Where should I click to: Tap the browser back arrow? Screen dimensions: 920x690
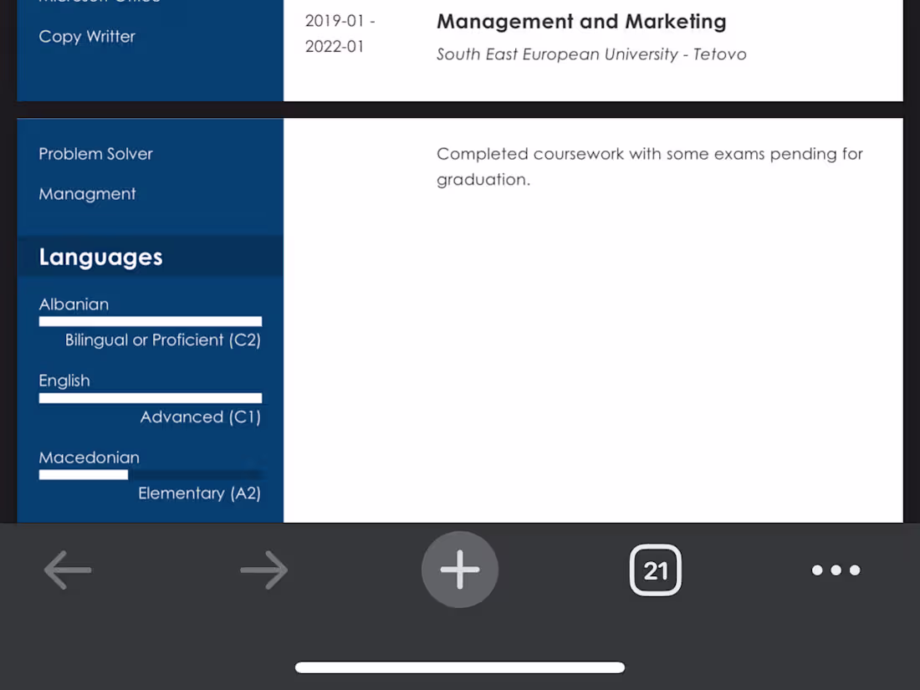tap(68, 570)
